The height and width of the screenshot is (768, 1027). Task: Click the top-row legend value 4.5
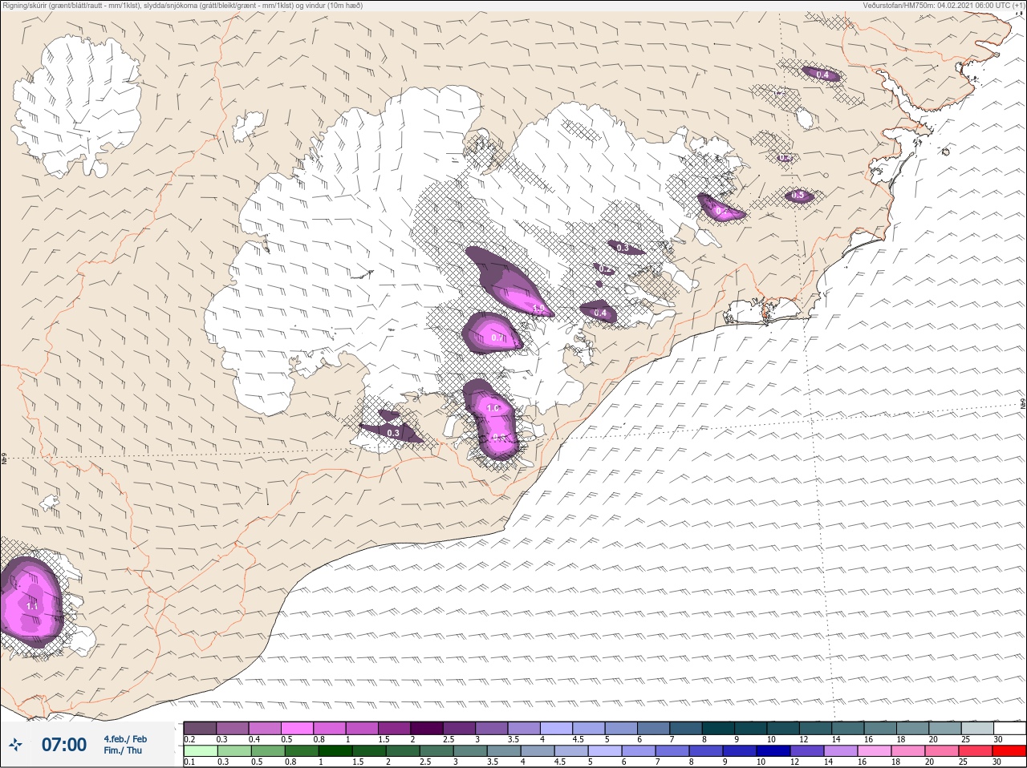click(x=578, y=739)
